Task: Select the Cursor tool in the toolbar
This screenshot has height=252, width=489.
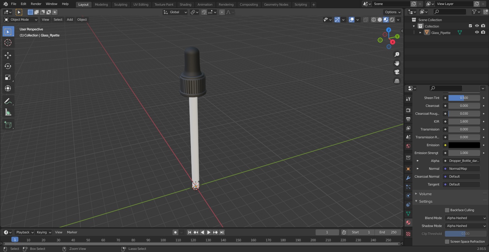Action: coord(8,43)
